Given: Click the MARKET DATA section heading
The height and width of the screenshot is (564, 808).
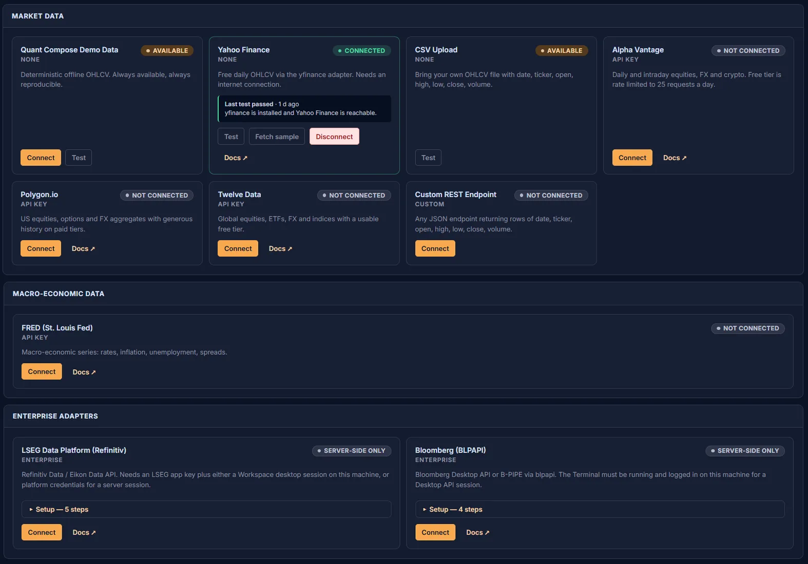Looking at the screenshot, I should coord(37,16).
